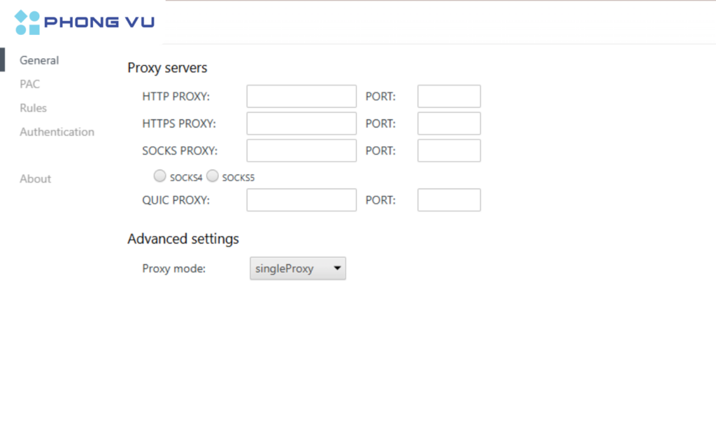This screenshot has height=448, width=716.
Task: Click the singleProxy dropdown arrow
Action: click(337, 268)
